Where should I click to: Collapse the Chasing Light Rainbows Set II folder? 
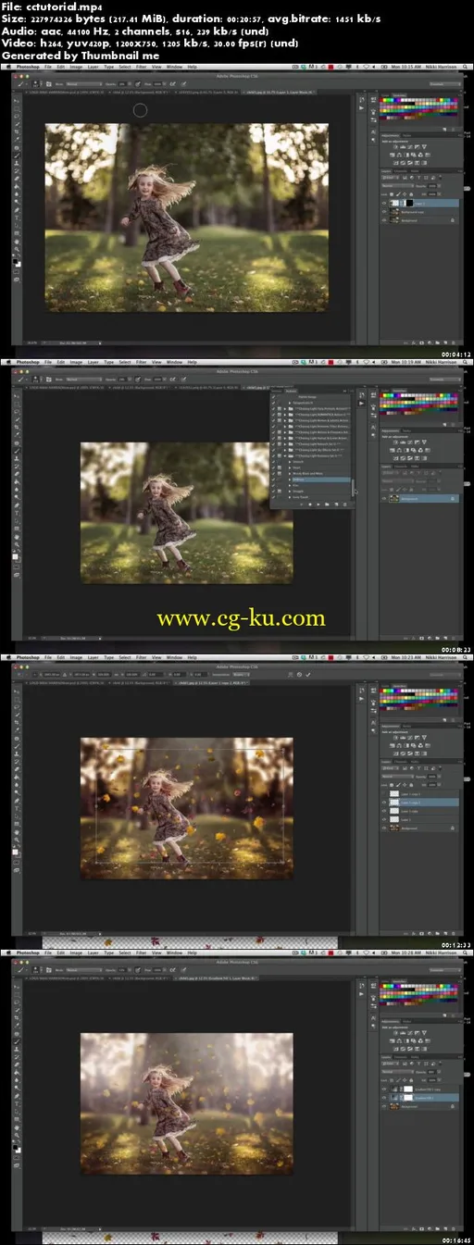(285, 456)
